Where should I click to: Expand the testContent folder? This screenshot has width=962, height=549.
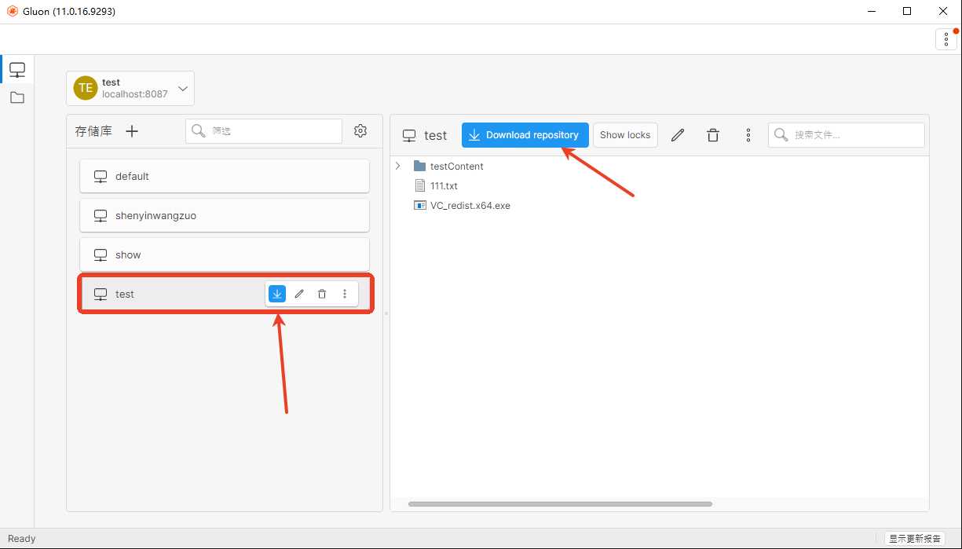[x=398, y=166]
